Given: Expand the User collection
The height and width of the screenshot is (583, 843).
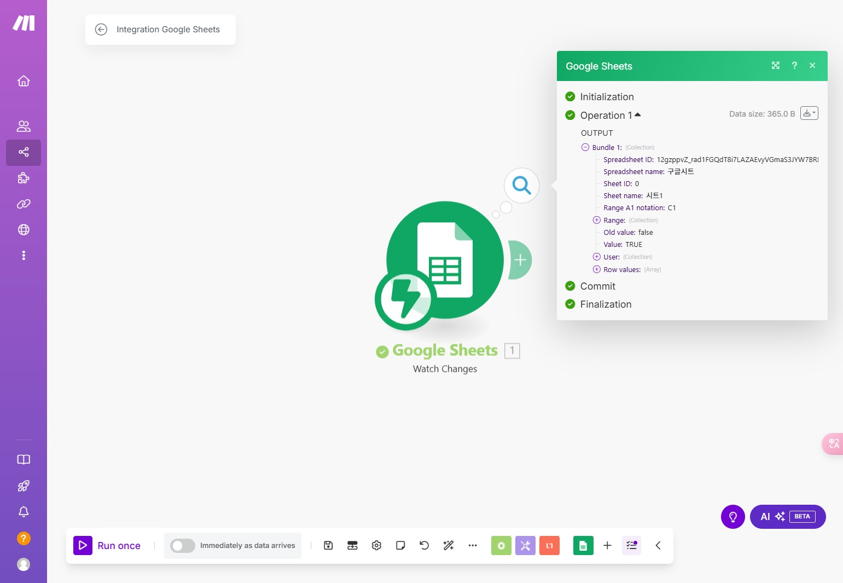Looking at the screenshot, I should coord(597,257).
